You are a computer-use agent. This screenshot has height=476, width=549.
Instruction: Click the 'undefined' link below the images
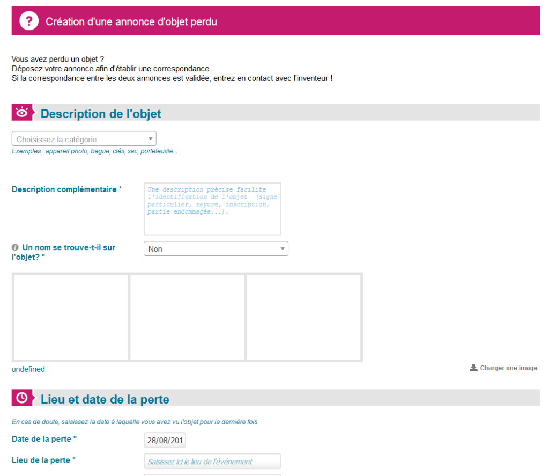(28, 369)
